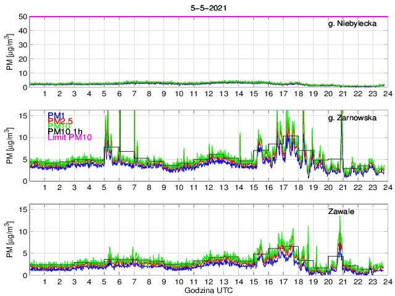
Task: Click the 15 tick on middle plot y-axis
Action: (x=22, y=115)
